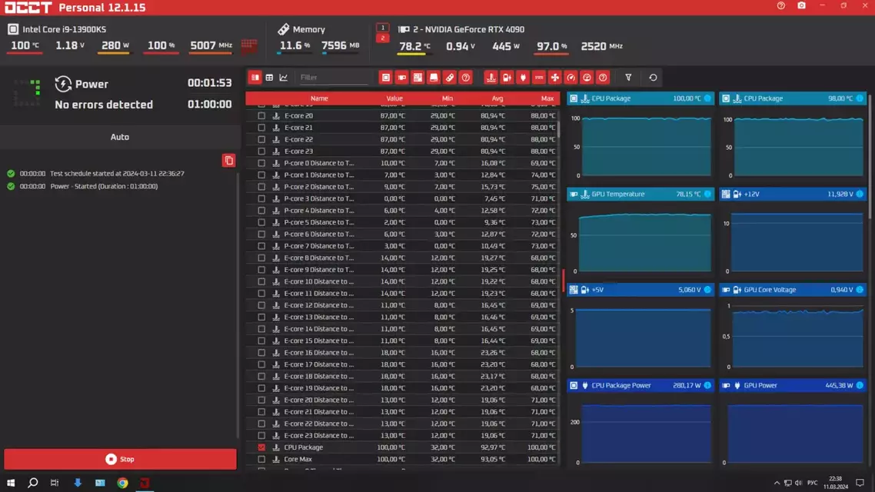875x492 pixels.
Task: Open info for the GPU Power graph
Action: click(x=860, y=385)
